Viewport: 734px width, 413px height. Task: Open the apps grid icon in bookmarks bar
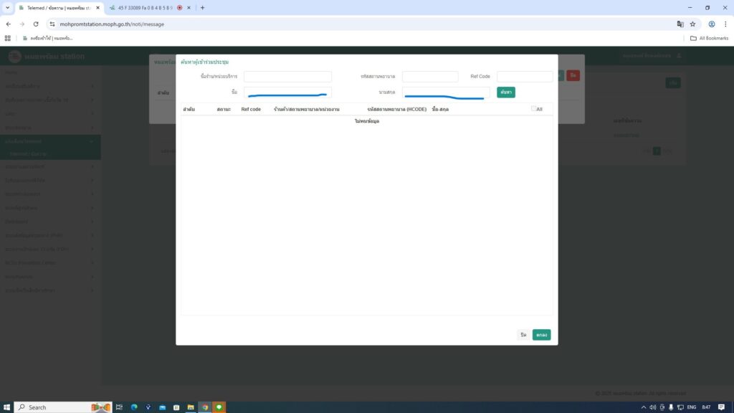coord(8,38)
